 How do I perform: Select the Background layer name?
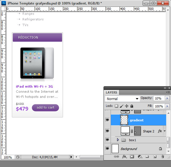tap(129, 149)
